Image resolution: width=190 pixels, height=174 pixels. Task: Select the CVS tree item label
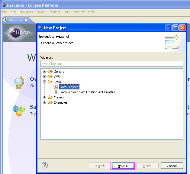[57, 77]
